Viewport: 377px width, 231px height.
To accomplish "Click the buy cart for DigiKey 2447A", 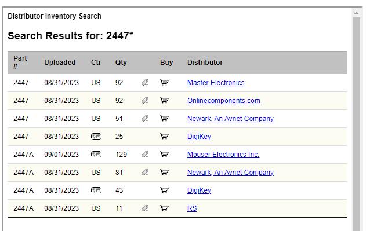I will tap(165, 190).
